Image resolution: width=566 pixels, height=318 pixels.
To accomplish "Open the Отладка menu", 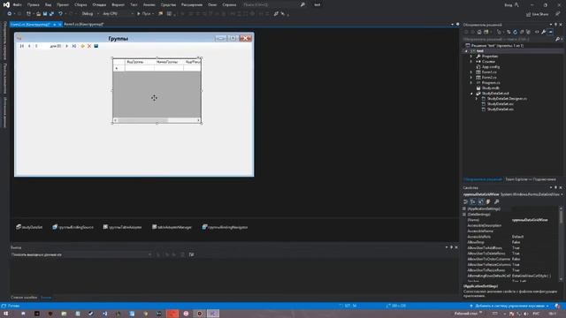I will click(99, 5).
